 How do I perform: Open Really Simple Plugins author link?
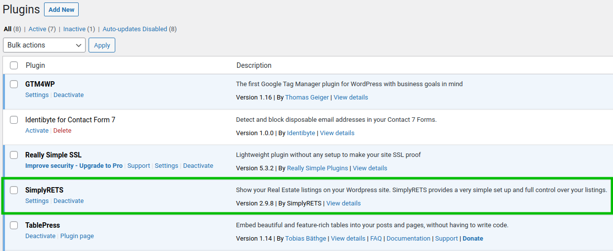pyautogui.click(x=318, y=168)
